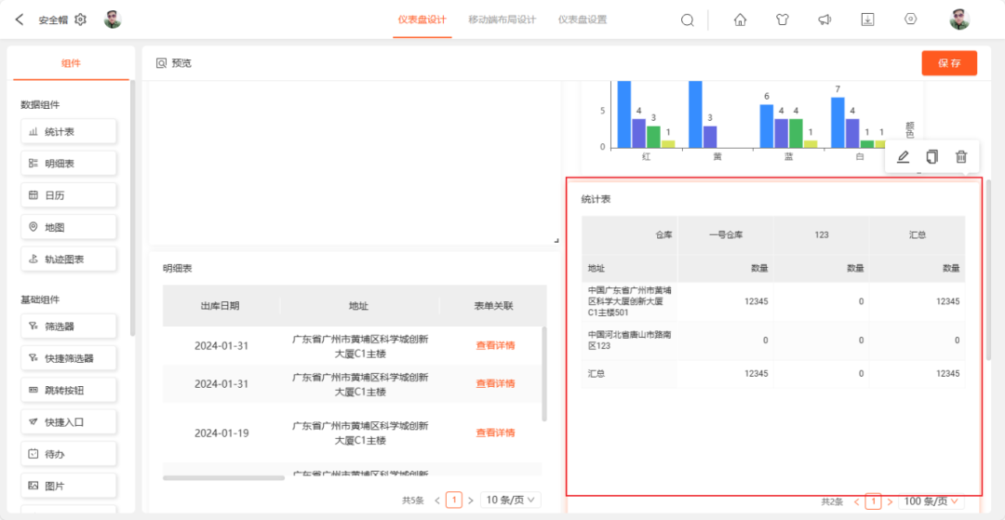
Task: Select page 1 in 明细表 pagination
Action: (454, 500)
